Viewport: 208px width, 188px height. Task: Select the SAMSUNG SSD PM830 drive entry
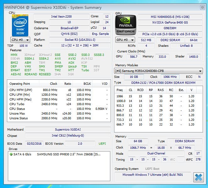point(59,154)
